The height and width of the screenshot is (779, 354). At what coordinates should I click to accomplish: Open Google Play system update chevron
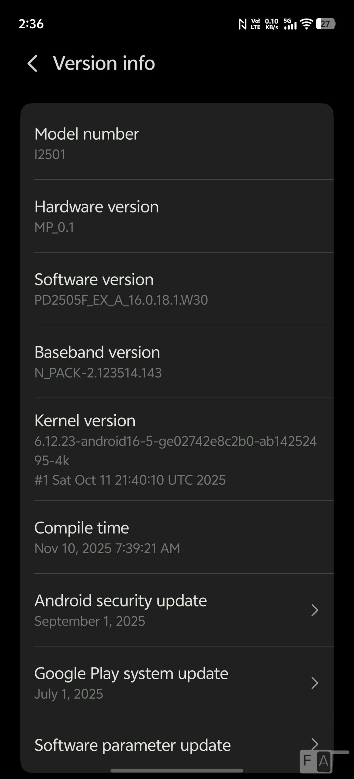pyautogui.click(x=315, y=683)
